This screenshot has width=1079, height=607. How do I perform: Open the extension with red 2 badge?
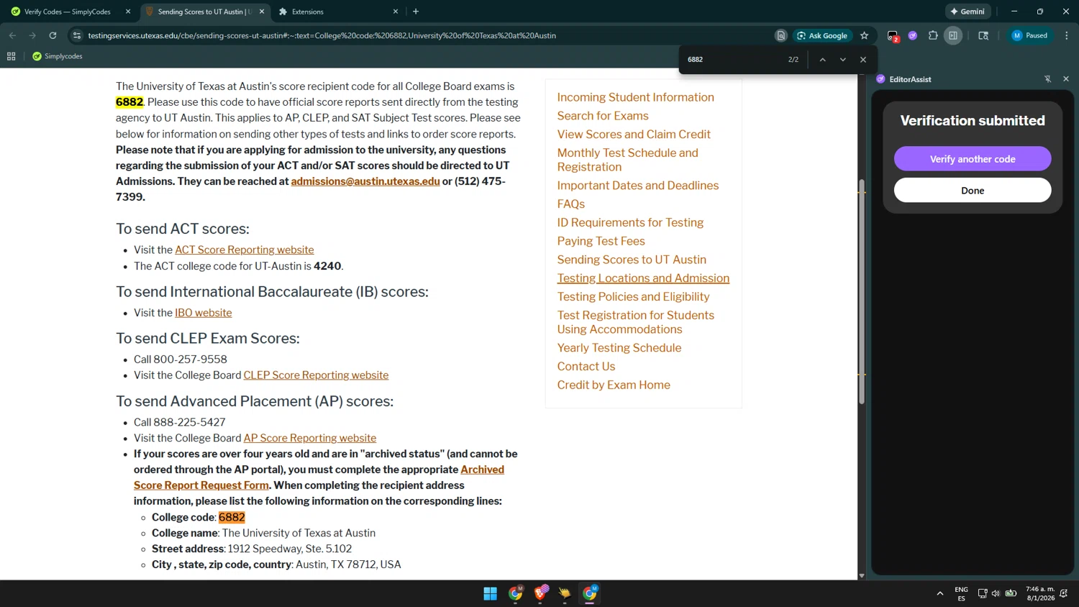(893, 35)
